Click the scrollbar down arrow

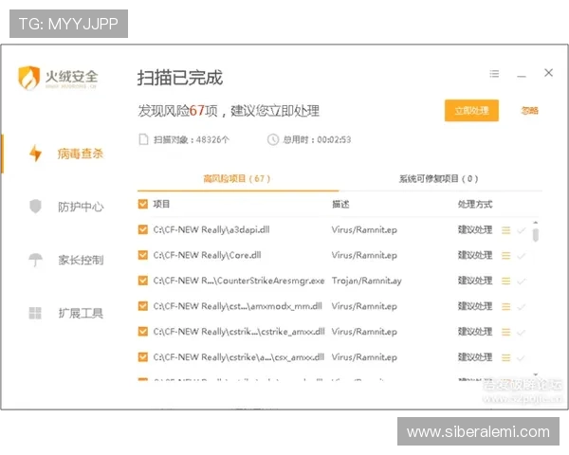coord(536,374)
